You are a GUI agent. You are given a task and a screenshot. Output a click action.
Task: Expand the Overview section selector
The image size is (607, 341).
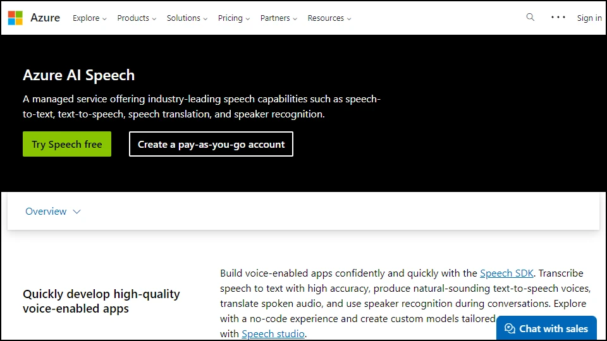click(53, 212)
